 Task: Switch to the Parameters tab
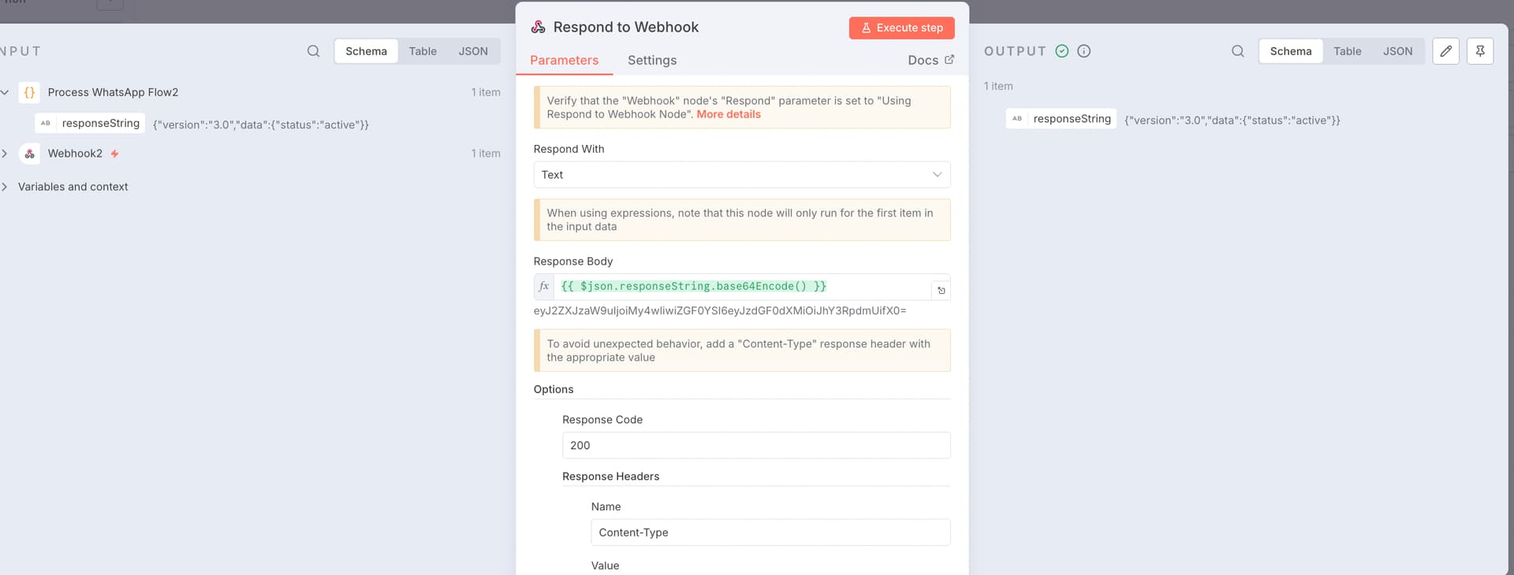tap(565, 61)
